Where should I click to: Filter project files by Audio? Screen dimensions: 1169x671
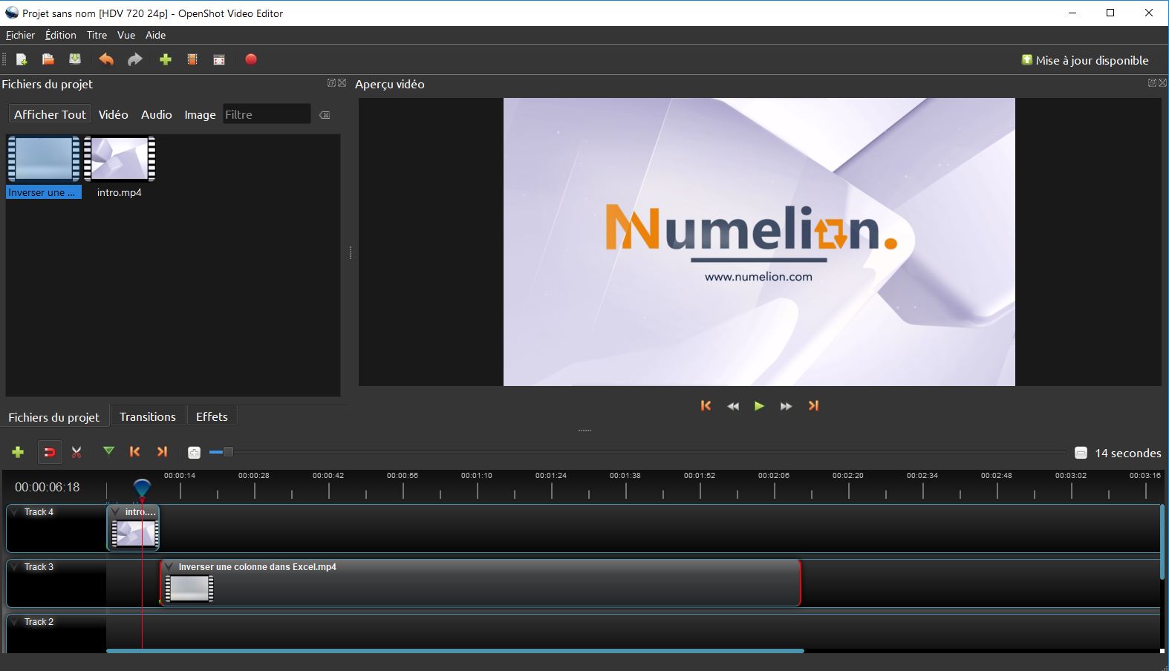click(156, 114)
